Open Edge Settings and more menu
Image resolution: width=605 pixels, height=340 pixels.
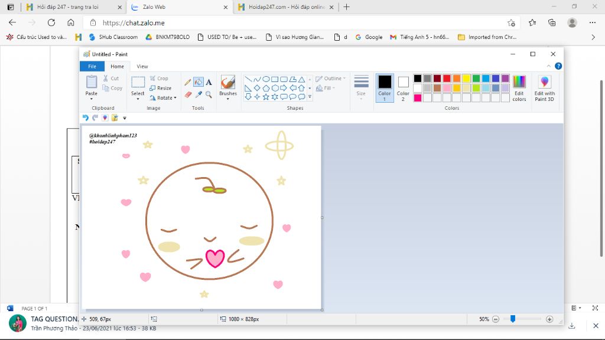(593, 23)
